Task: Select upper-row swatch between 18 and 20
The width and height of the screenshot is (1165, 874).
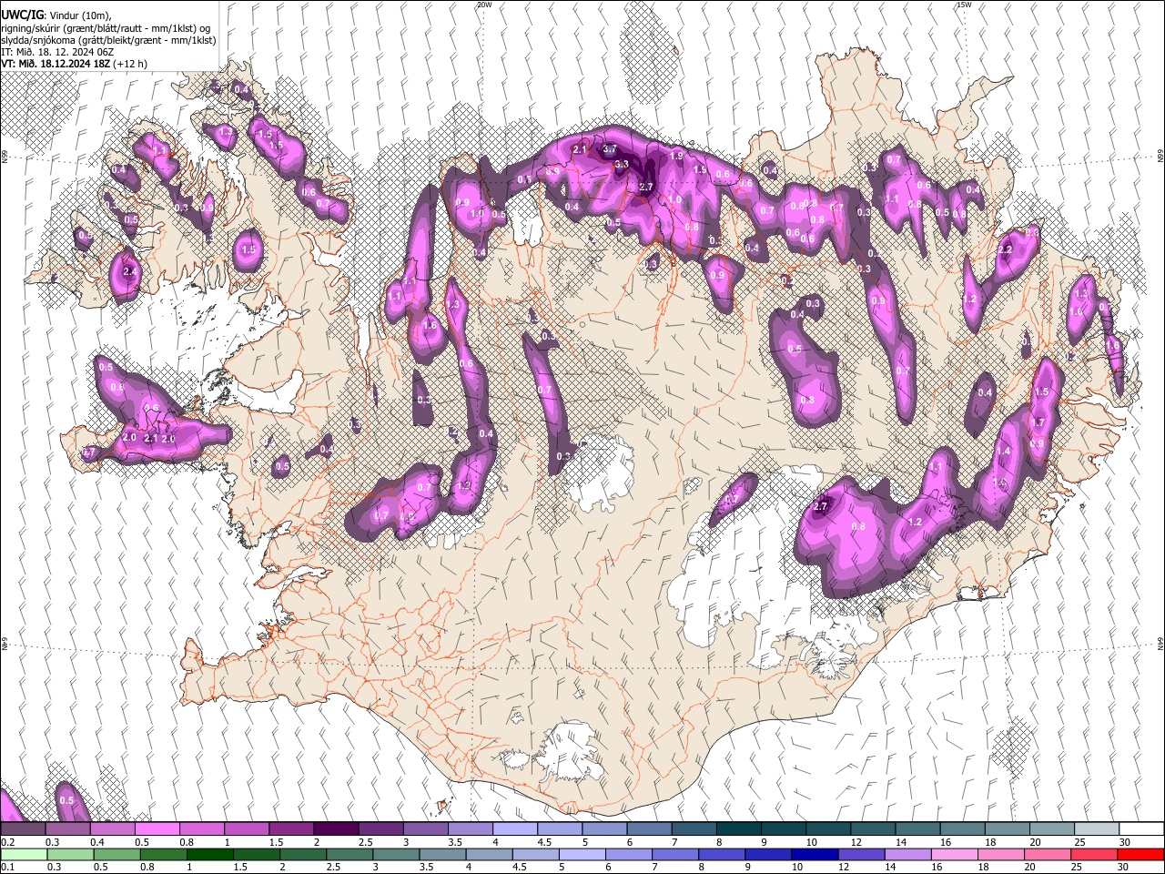Action: point(1007,828)
